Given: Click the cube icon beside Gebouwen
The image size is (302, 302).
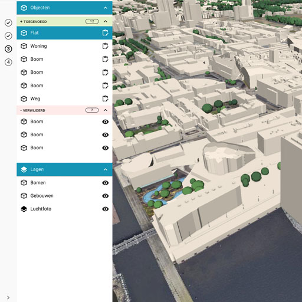Looking at the screenshot, I should point(24,196).
